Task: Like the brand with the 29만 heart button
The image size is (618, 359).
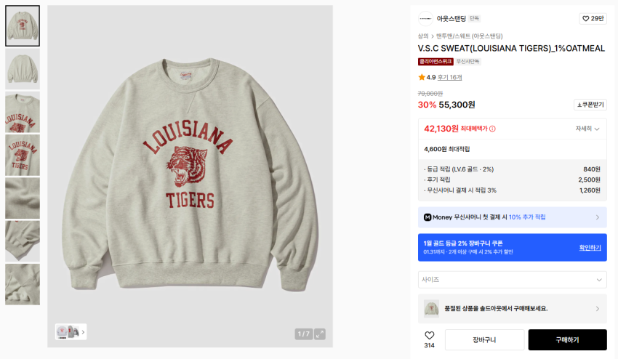Action: (x=592, y=19)
